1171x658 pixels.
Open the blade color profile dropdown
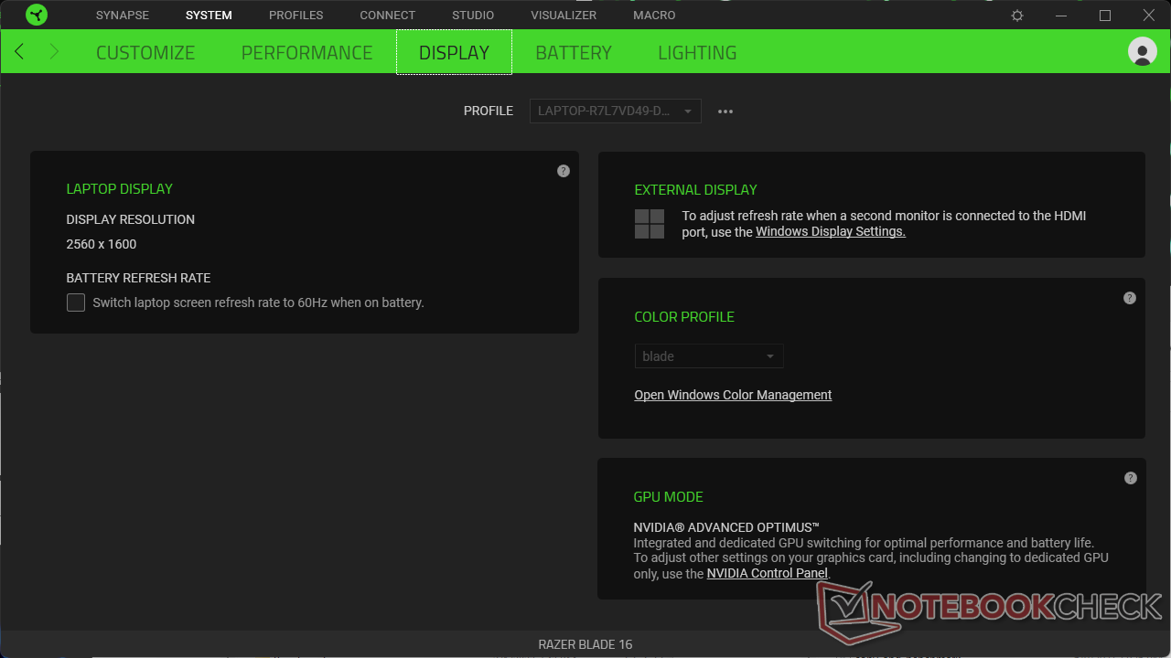(709, 356)
